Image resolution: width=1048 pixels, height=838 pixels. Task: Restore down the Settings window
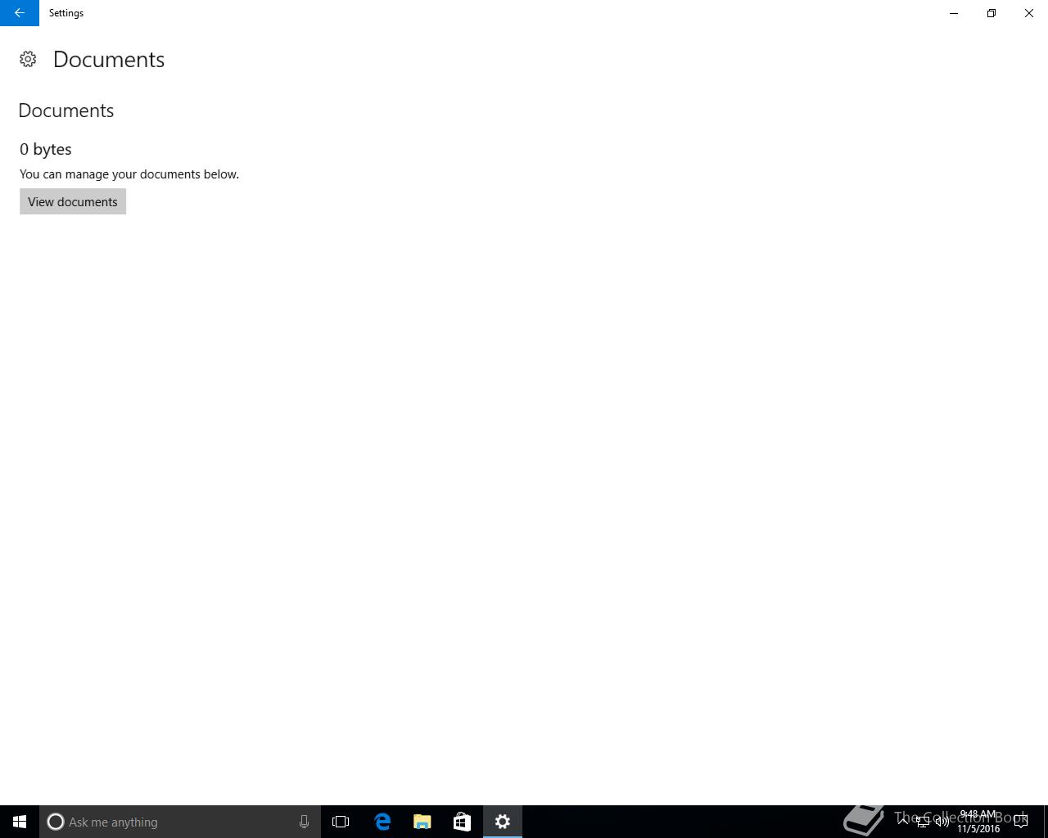992,13
